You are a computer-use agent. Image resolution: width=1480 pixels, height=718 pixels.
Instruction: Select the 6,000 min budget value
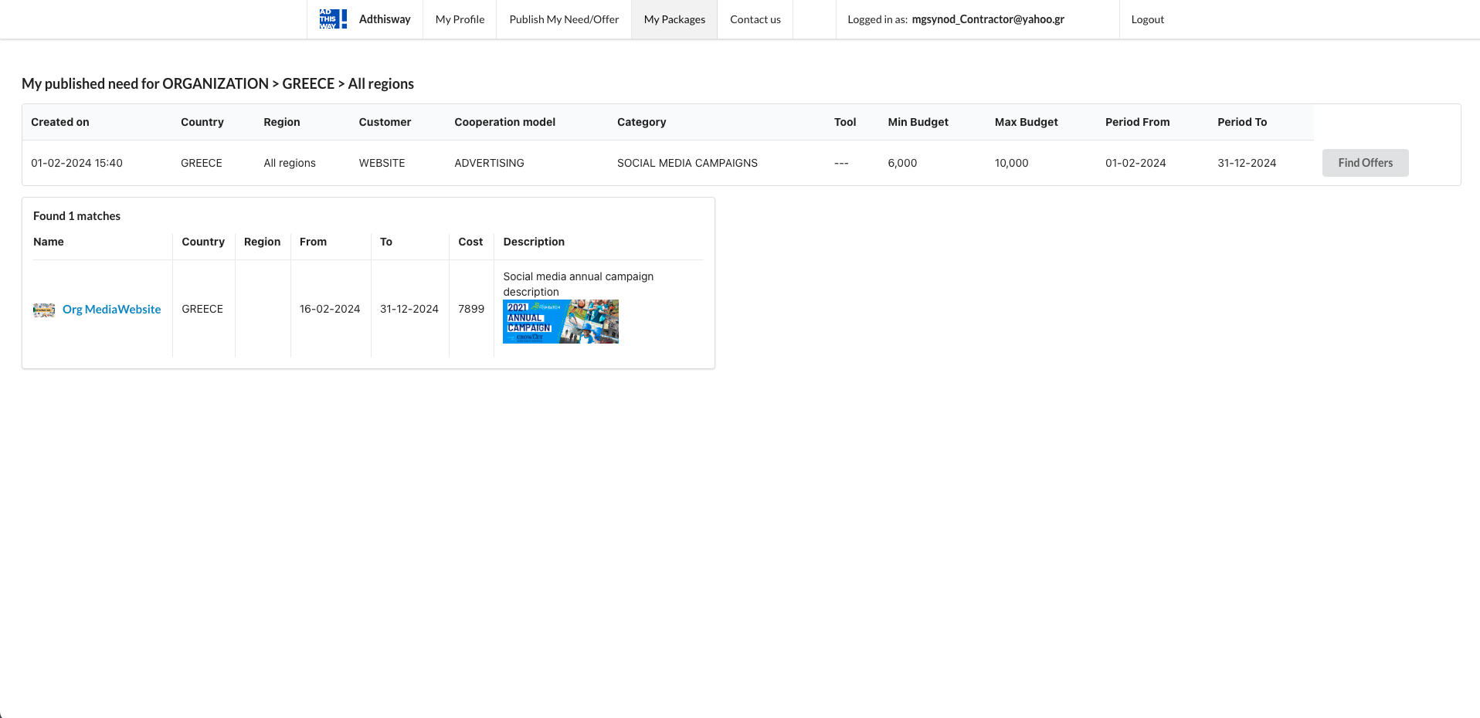tap(902, 163)
